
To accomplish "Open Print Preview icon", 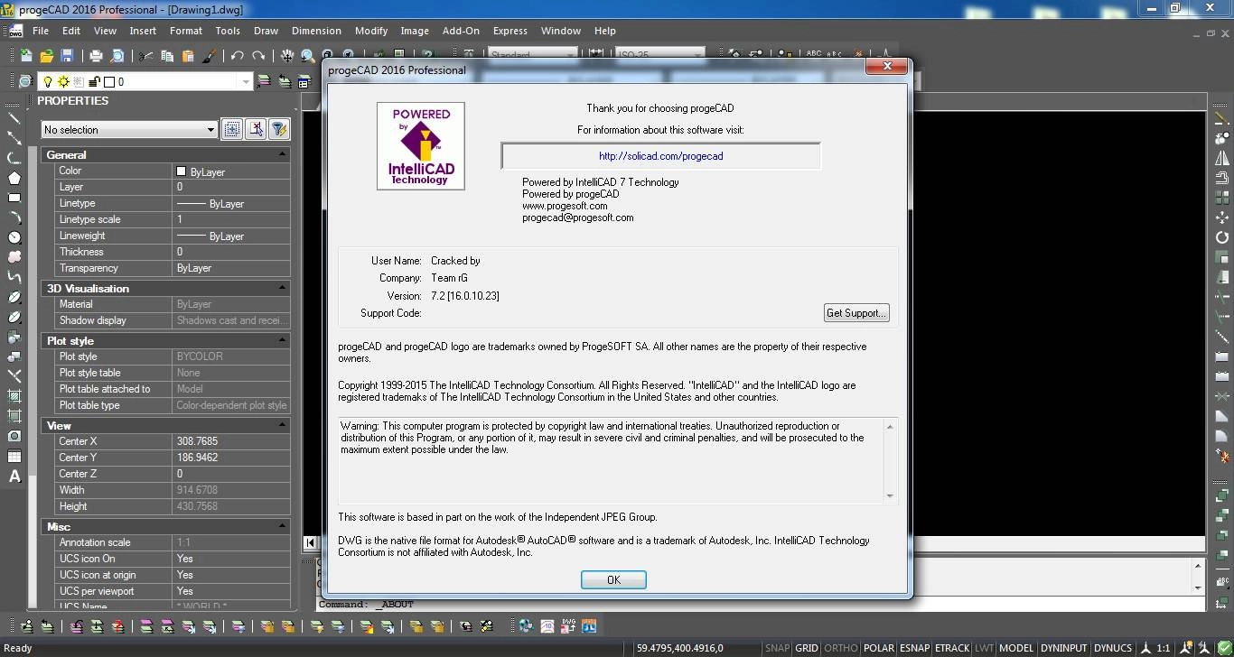I will tap(117, 56).
